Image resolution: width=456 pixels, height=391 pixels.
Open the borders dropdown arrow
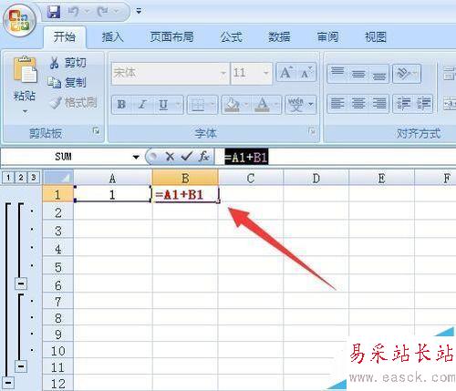tap(212, 105)
